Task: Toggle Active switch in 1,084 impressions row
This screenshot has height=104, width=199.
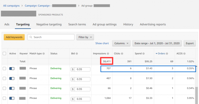Action: 12,98
